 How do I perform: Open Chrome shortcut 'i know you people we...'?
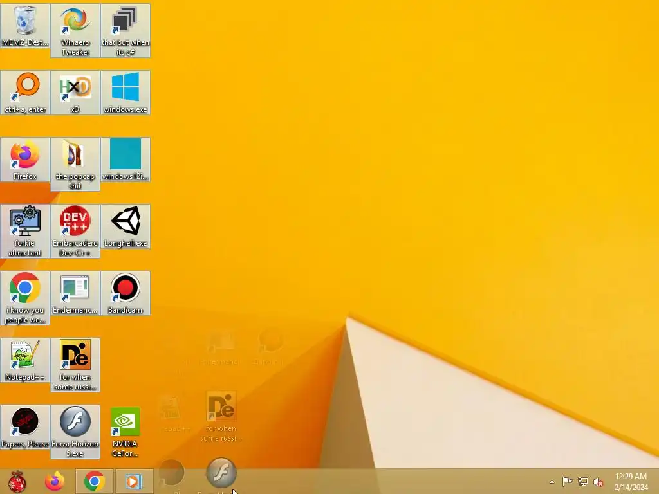coord(25,298)
